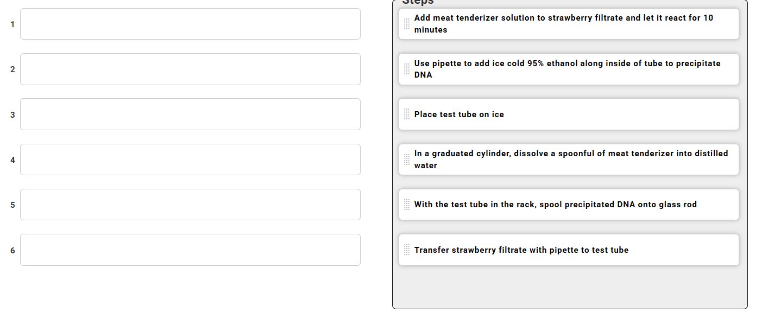Select the strawberry filtrate transfer step
768x319 pixels.
coord(569,250)
